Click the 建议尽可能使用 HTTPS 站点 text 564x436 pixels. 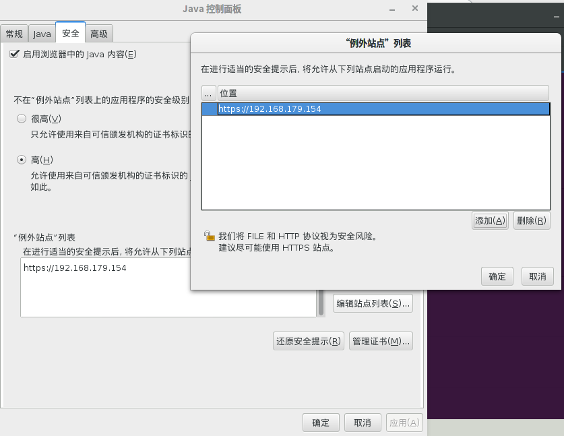[x=276, y=247]
